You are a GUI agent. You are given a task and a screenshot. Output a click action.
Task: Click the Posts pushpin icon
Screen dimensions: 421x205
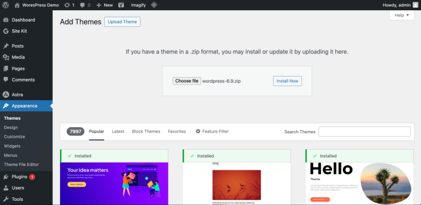point(6,46)
